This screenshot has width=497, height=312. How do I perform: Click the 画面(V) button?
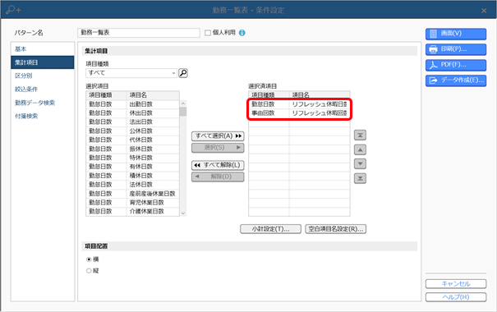(x=455, y=34)
